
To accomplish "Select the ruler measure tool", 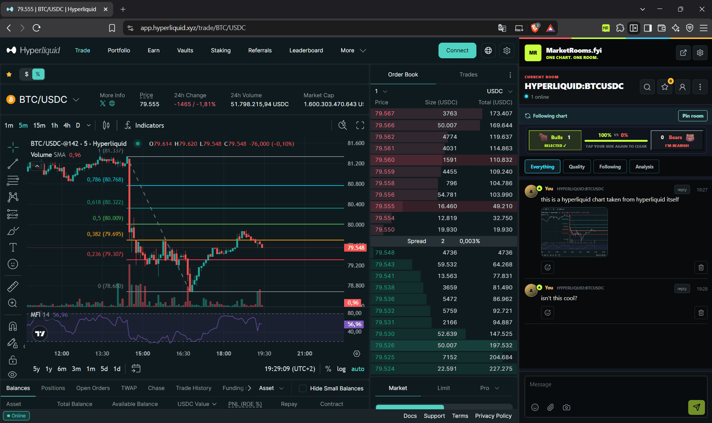I will pos(13,286).
